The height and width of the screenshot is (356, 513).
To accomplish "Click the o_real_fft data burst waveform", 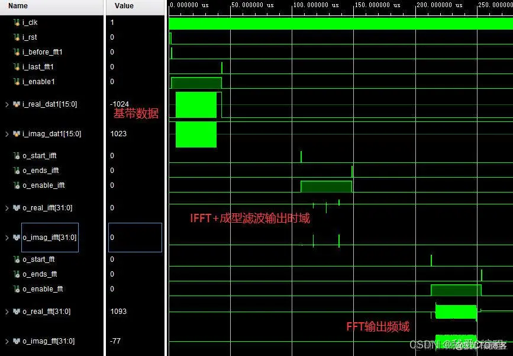I will 456,312.
